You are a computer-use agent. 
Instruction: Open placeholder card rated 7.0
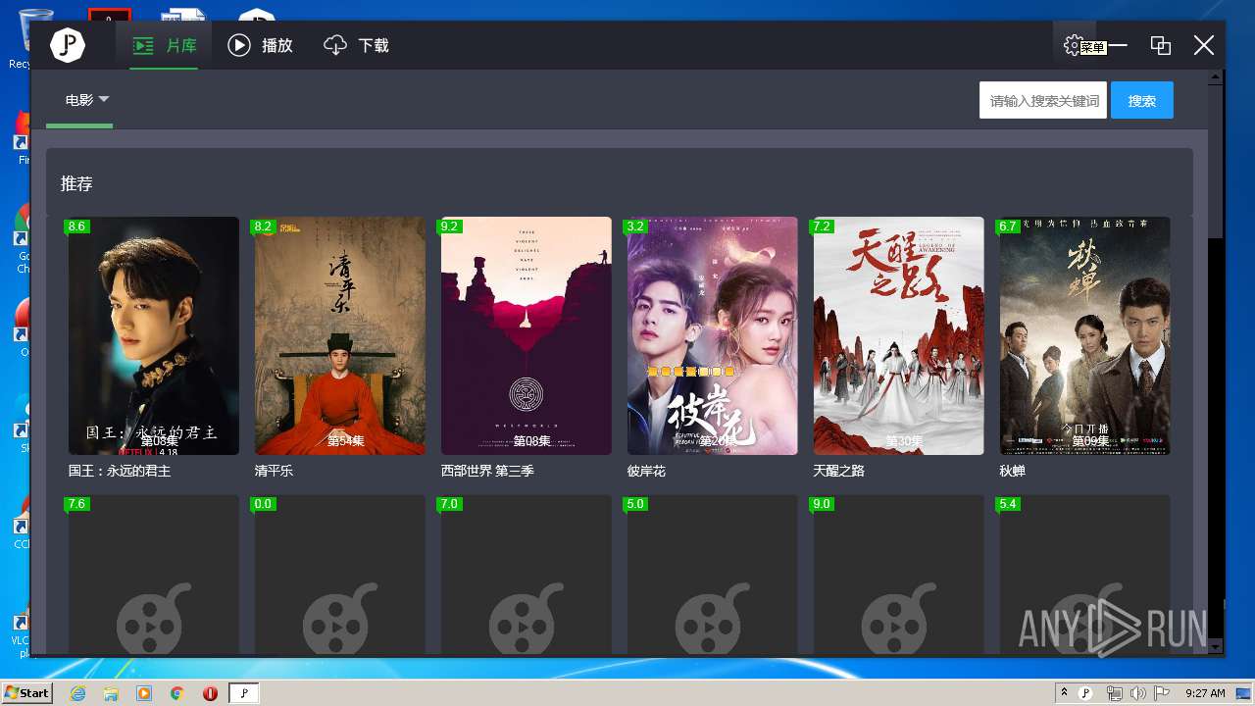coord(527,575)
